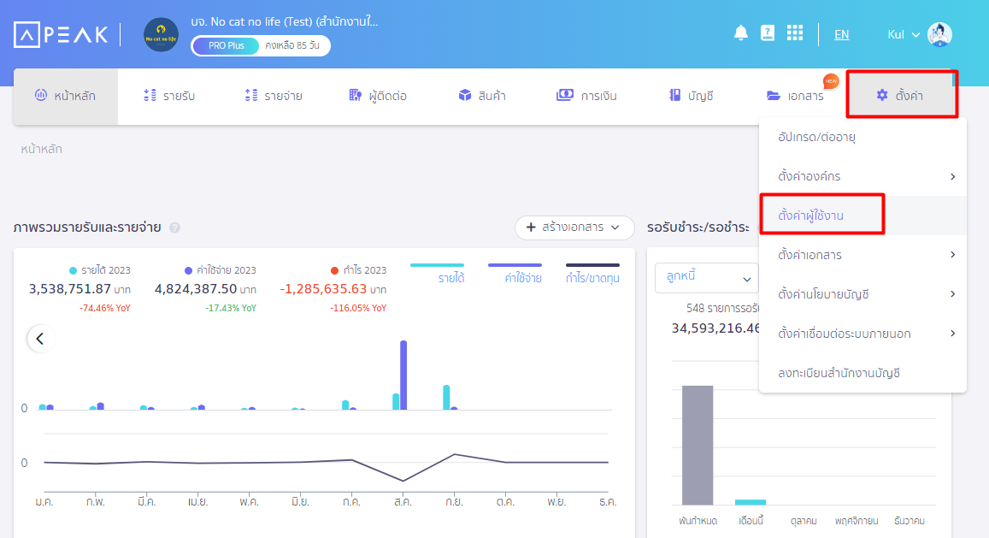Click the รอรับชำระ/รอชำระ heading

(698, 228)
